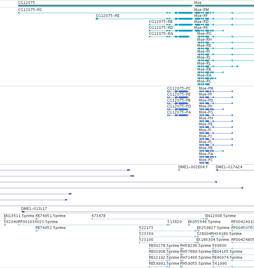254x268 pixels.
Task: Select the Moe-PI protein label
Action: tap(205, 130)
